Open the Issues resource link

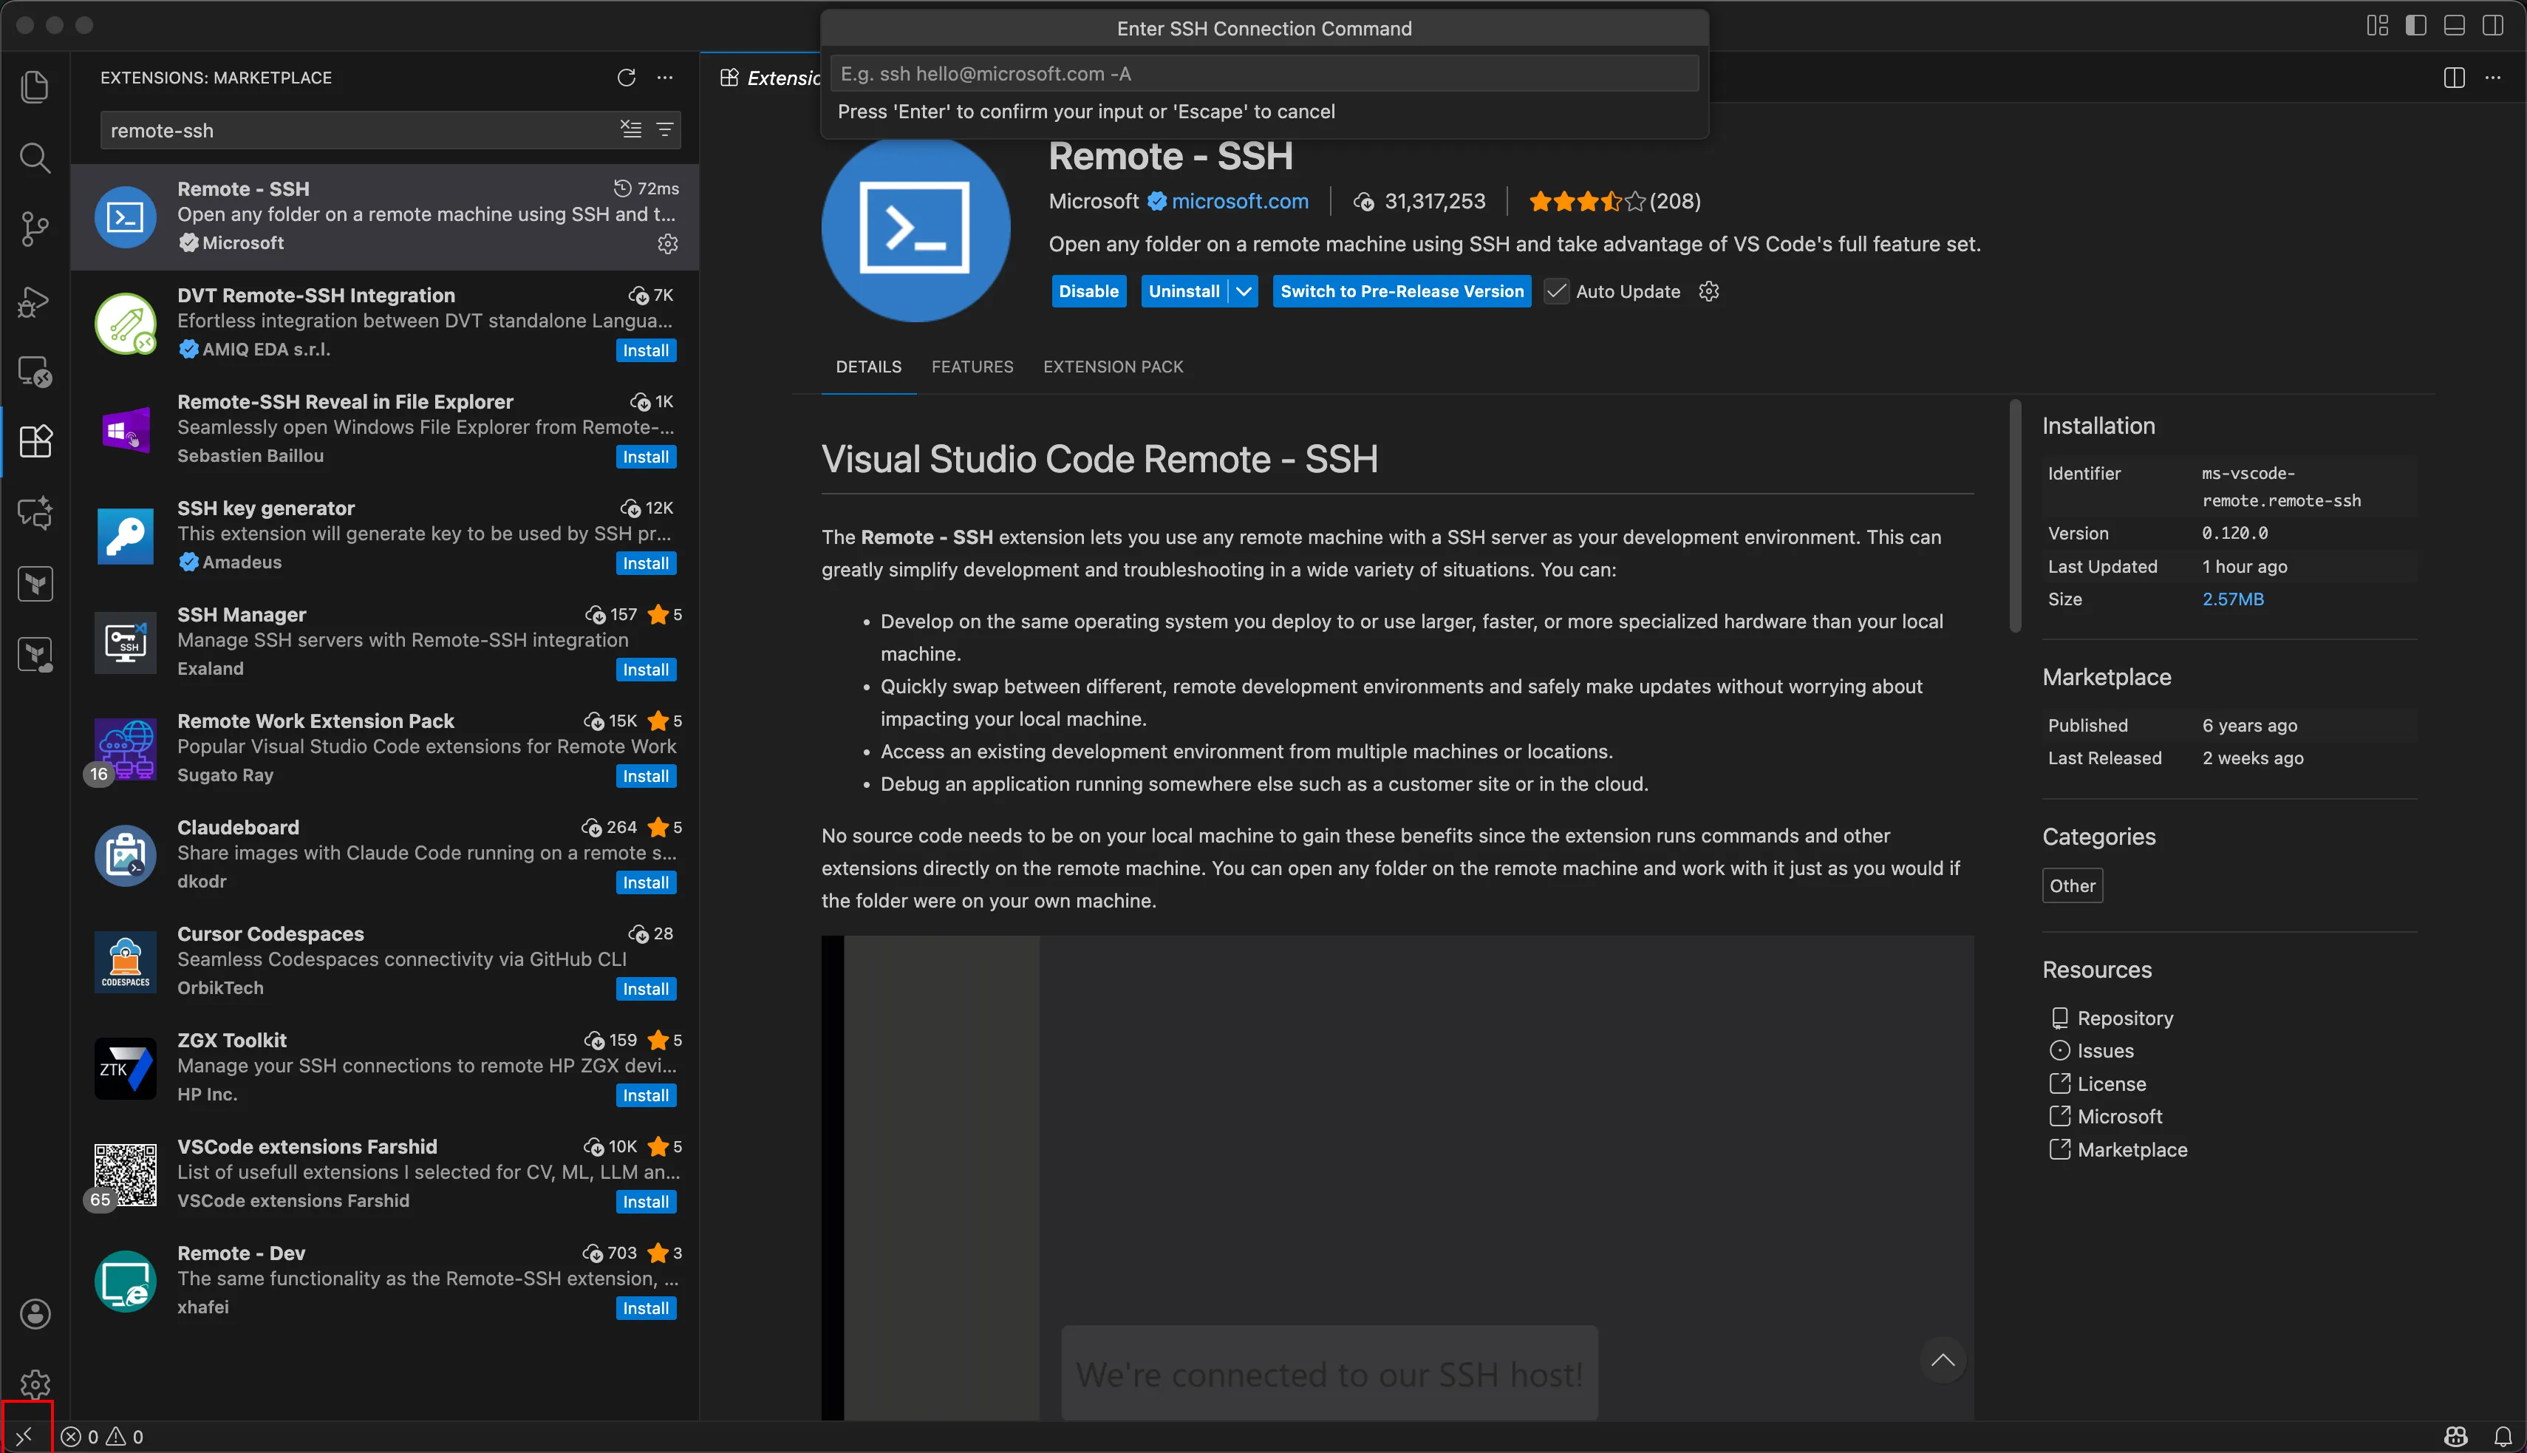(x=2104, y=1051)
